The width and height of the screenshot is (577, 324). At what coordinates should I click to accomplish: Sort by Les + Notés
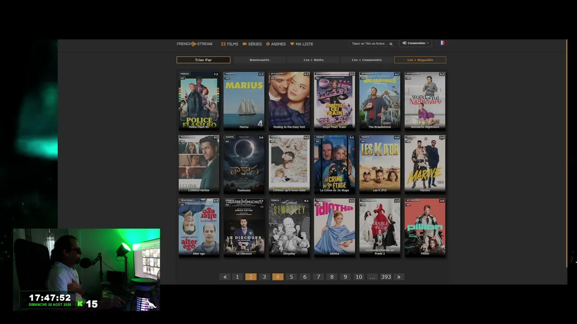[x=313, y=60]
